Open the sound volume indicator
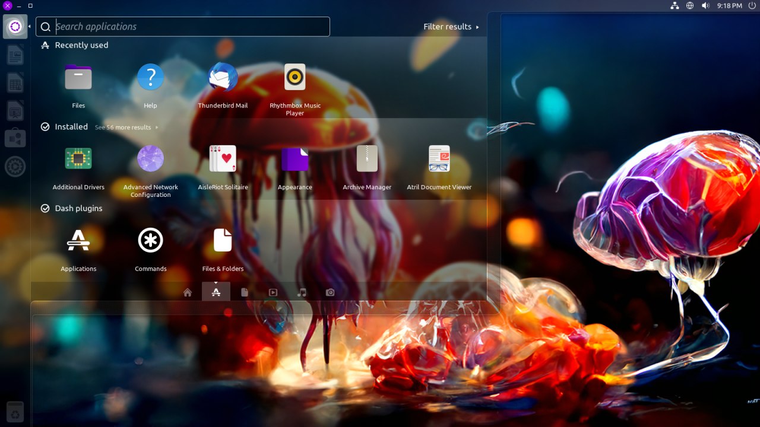Screen dimensions: 760x427 click(x=705, y=5)
